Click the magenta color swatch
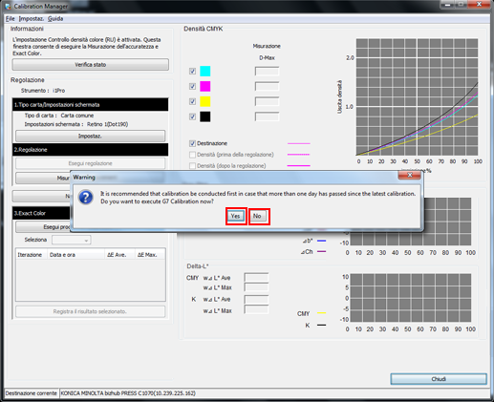 point(205,86)
